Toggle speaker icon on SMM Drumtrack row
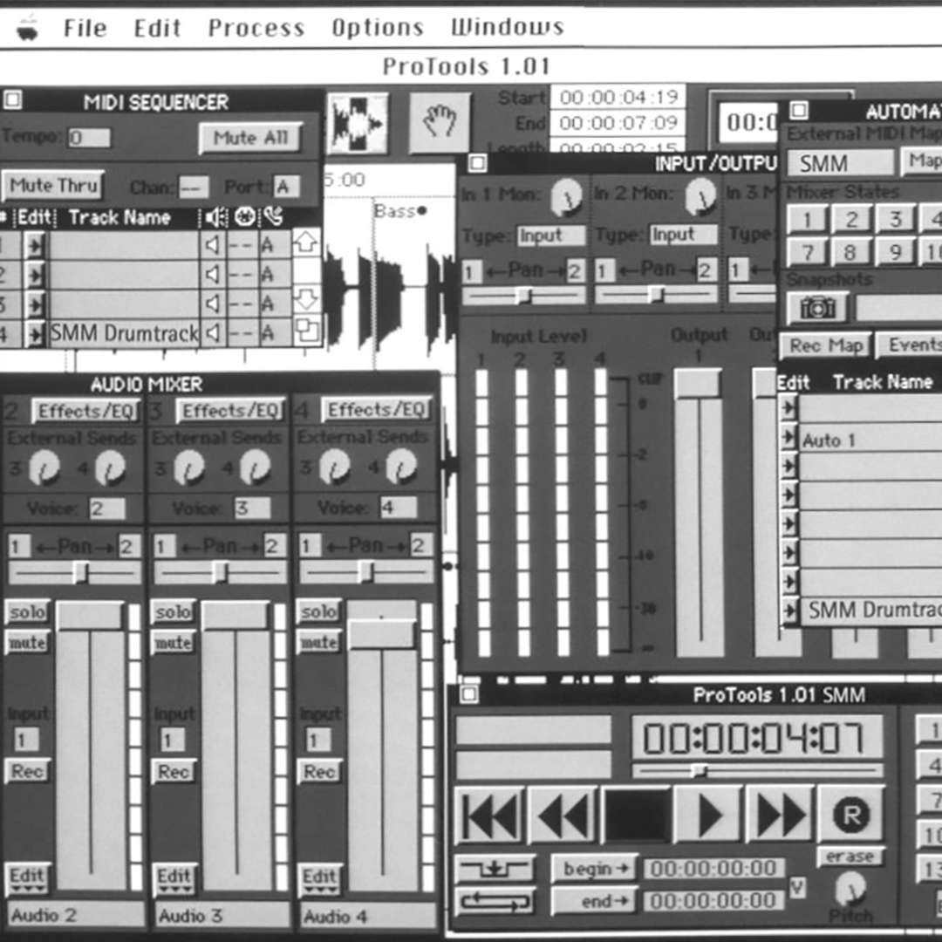Screen dimensions: 942x942 point(212,332)
